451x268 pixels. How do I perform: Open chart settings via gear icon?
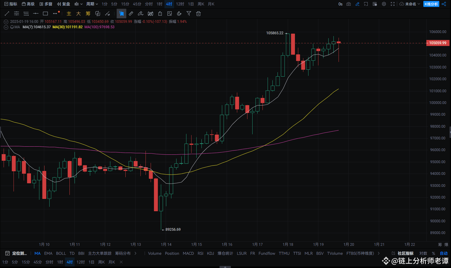[x=384, y=4]
